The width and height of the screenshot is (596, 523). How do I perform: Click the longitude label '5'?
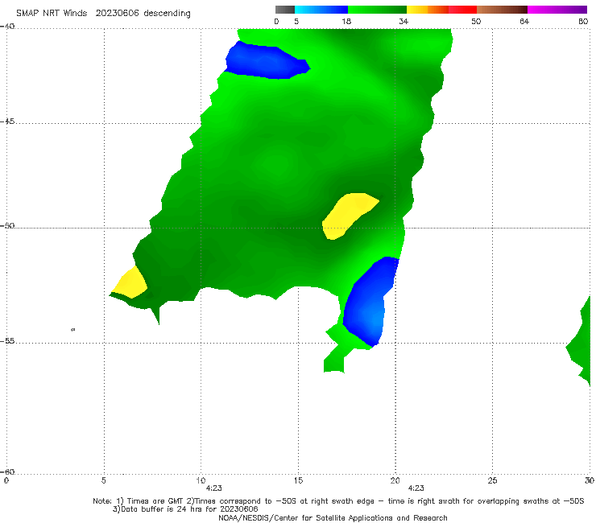(x=103, y=481)
